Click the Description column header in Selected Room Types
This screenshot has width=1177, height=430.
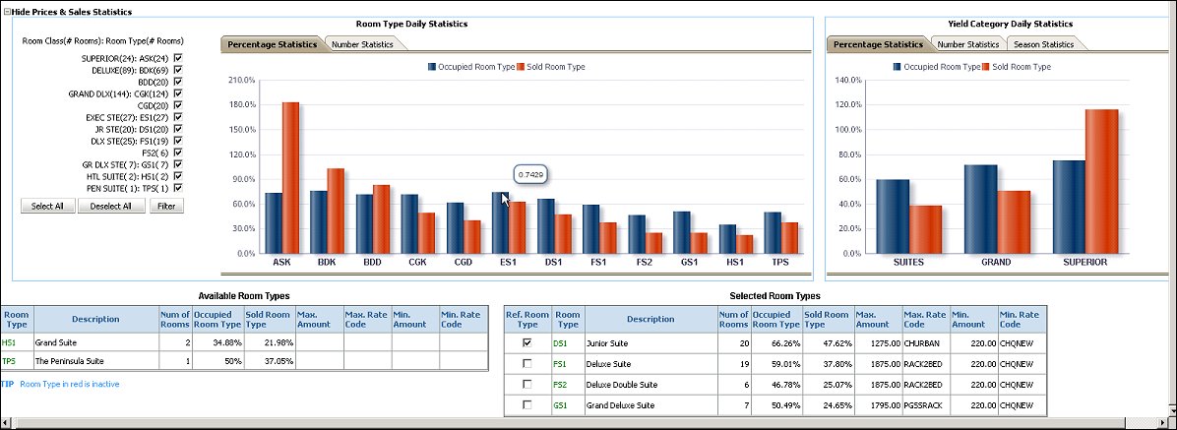[x=650, y=319]
